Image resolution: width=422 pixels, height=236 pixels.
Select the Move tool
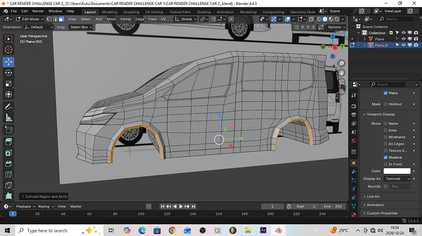point(9,62)
